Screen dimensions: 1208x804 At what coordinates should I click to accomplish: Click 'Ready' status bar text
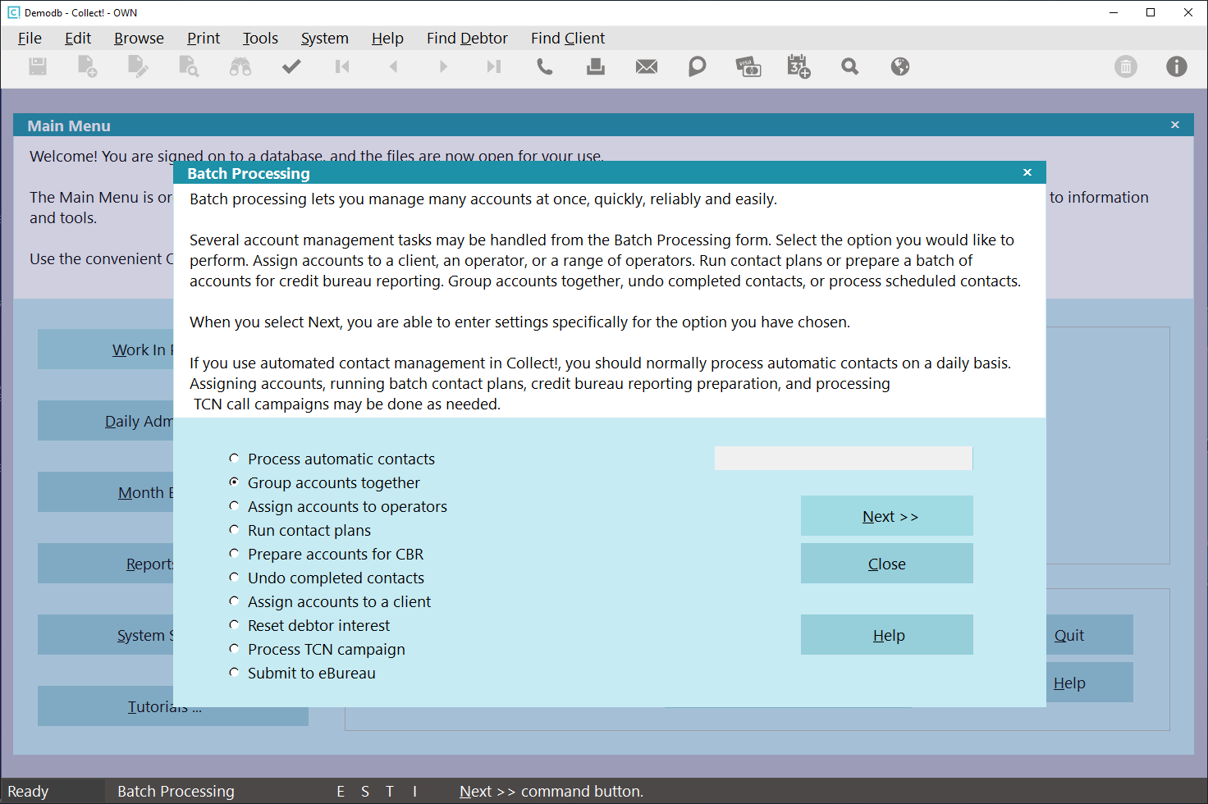(28, 791)
